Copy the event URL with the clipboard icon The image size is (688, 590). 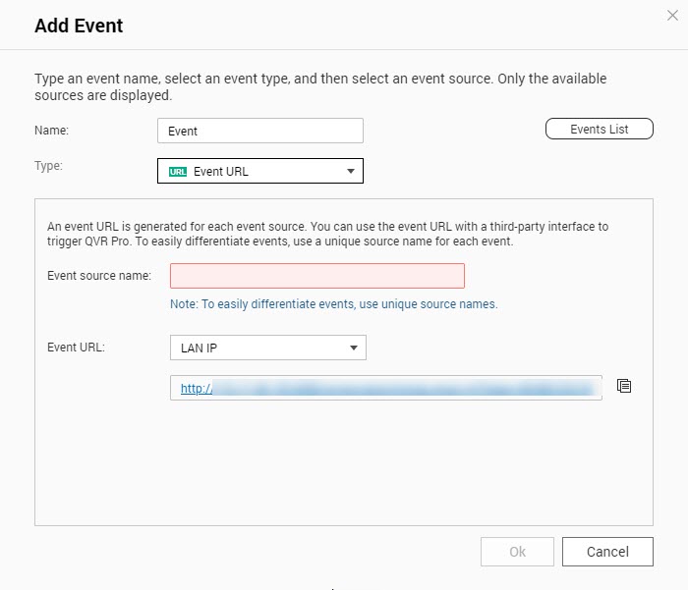[x=623, y=386]
